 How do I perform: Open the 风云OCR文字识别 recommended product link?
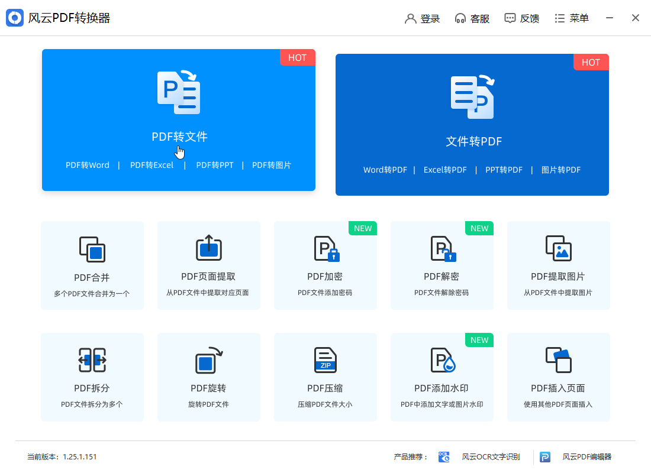click(491, 457)
